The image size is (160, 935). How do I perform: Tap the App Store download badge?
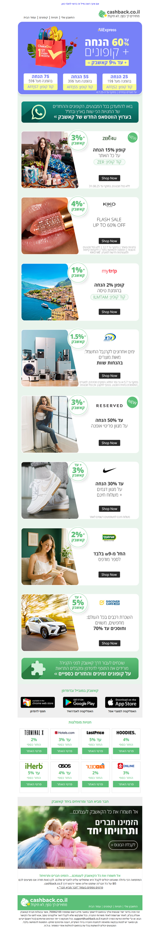click(x=122, y=702)
